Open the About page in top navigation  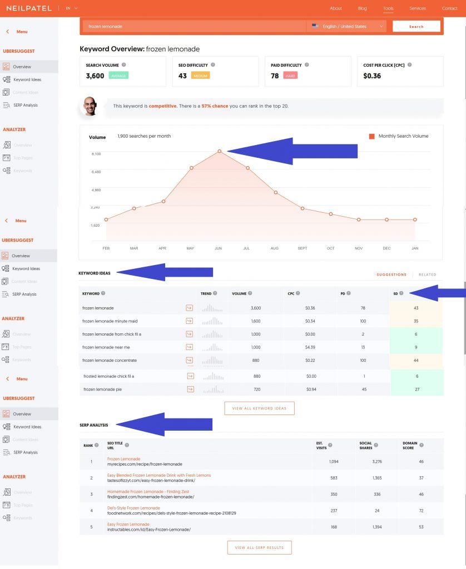pos(336,8)
